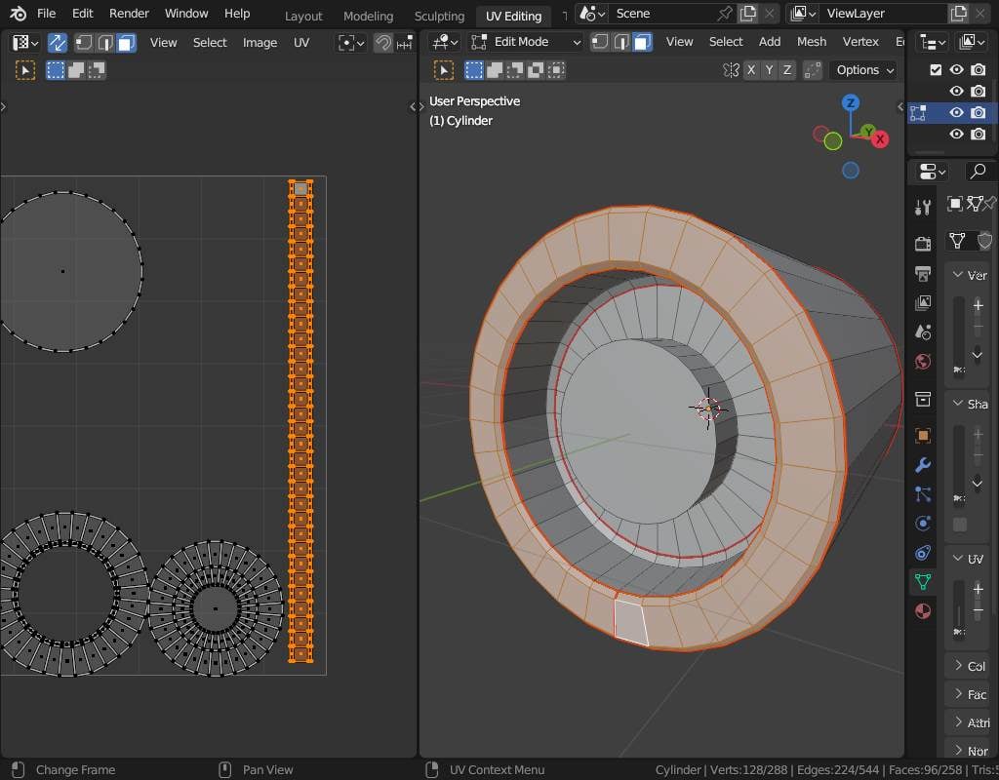Screen dimensions: 999x780
Task: Open the Mesh menu in viewport header
Action: pyautogui.click(x=811, y=42)
